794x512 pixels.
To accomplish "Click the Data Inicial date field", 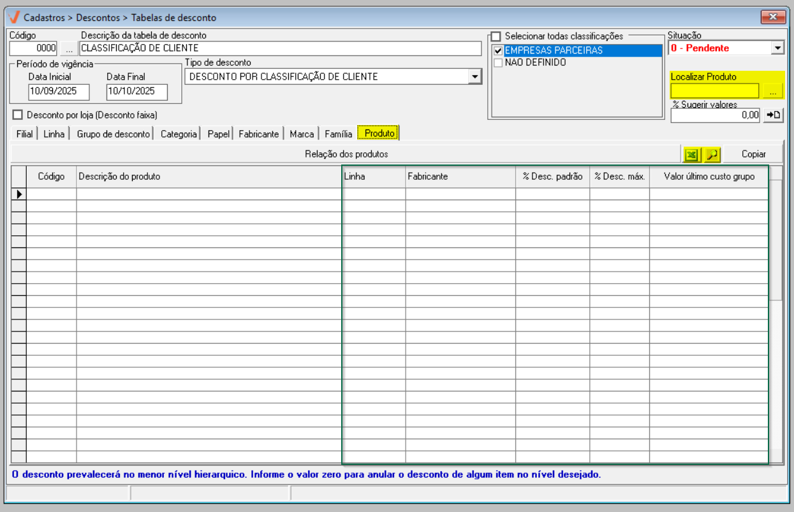I will pyautogui.click(x=59, y=91).
